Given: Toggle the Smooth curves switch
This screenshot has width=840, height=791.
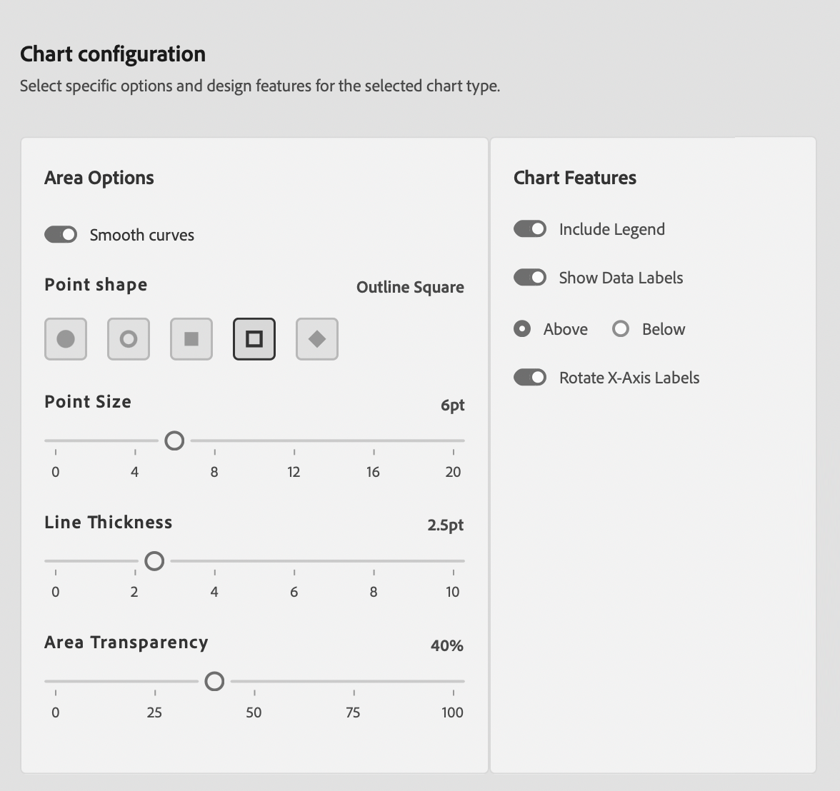Looking at the screenshot, I should pos(61,235).
